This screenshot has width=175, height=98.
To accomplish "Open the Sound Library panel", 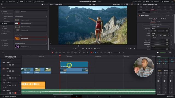I will [x=39, y=2].
